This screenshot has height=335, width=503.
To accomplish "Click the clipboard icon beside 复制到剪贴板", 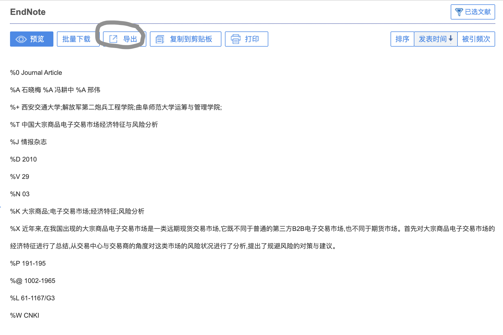I will coord(160,39).
